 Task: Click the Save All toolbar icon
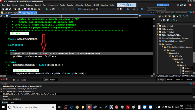[x=29, y=9]
